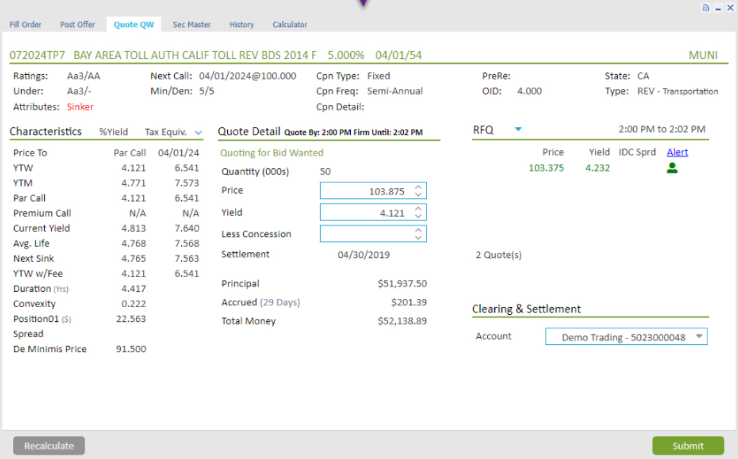Open the Sec Master tab
738x459 pixels.
[x=192, y=25]
